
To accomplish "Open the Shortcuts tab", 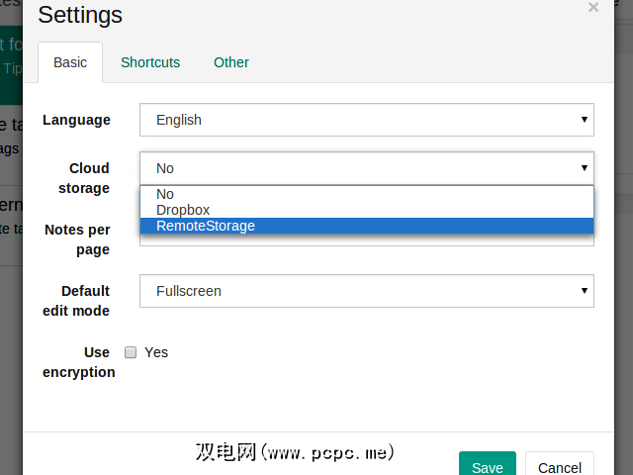I will (150, 62).
